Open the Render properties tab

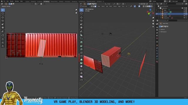point(157,27)
